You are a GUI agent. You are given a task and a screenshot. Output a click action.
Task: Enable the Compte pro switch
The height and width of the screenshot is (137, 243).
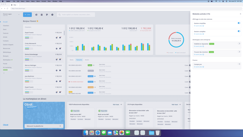pyautogui.click(x=239, y=64)
